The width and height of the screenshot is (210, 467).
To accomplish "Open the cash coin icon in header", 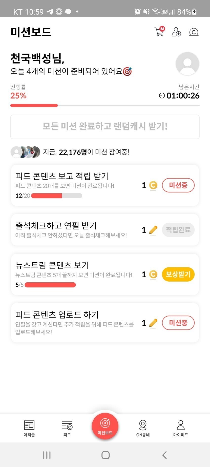I will click(x=194, y=32).
